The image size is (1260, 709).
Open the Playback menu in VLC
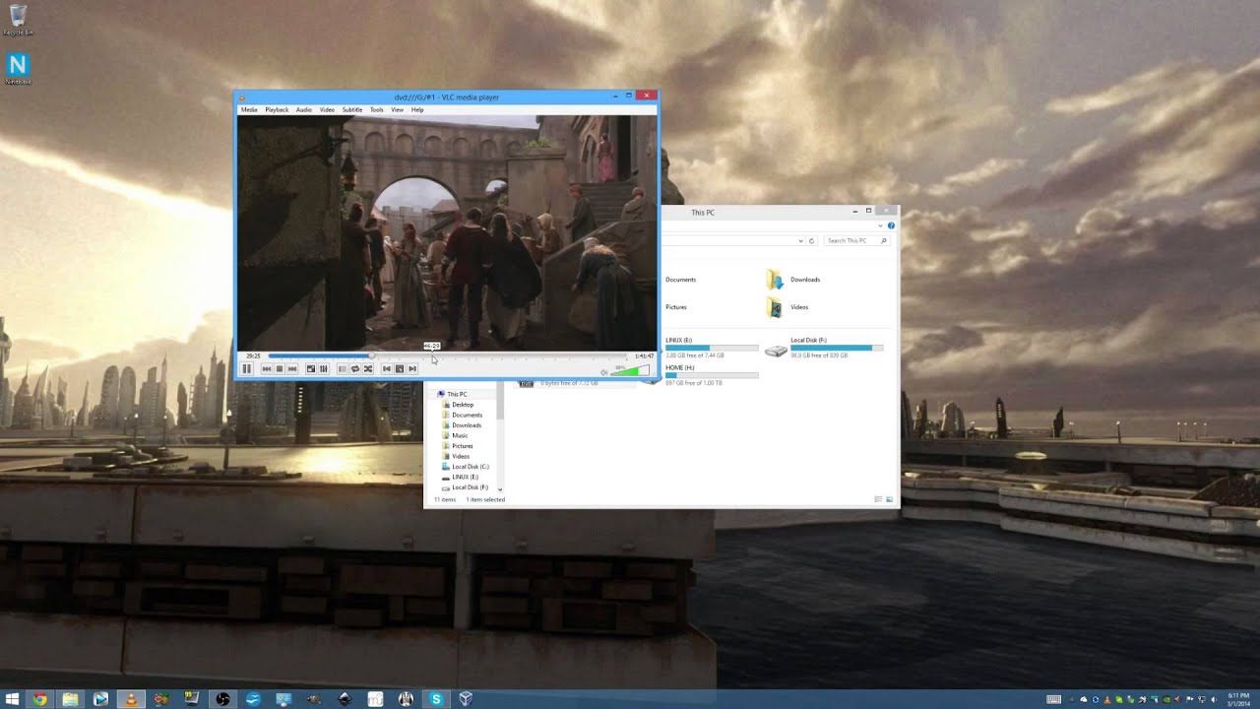pyautogui.click(x=277, y=109)
